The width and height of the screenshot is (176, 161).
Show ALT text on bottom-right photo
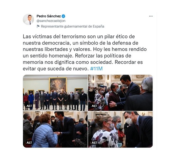(94, 143)
